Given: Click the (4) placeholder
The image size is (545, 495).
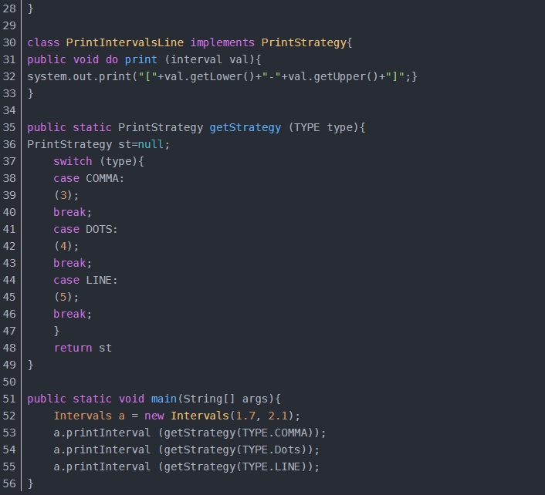Looking at the screenshot, I should [66, 246].
